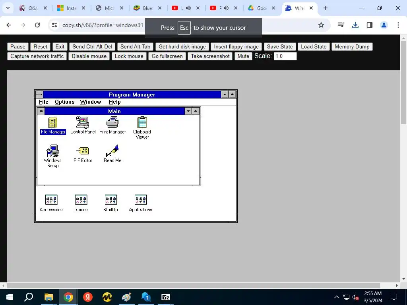Click Take screenshot button
407x305 pixels.
click(210, 56)
